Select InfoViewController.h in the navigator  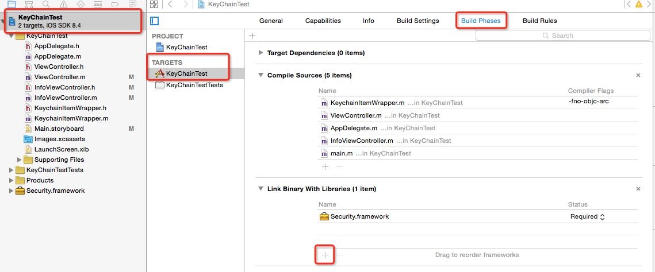(x=65, y=87)
